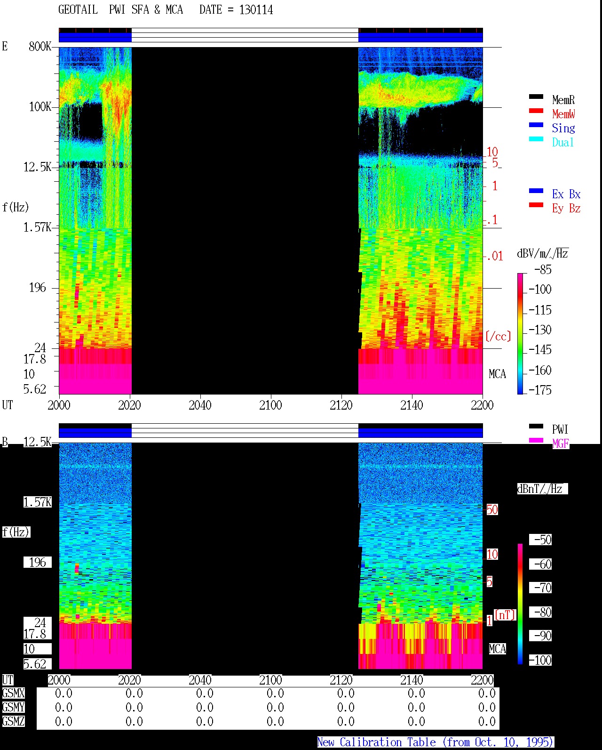Click the MCA label beside the electric panel

coord(497,374)
